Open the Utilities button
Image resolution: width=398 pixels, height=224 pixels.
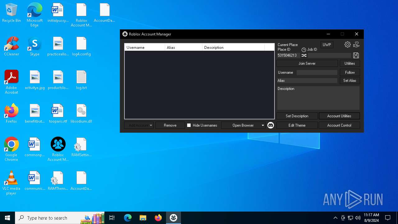point(349,63)
